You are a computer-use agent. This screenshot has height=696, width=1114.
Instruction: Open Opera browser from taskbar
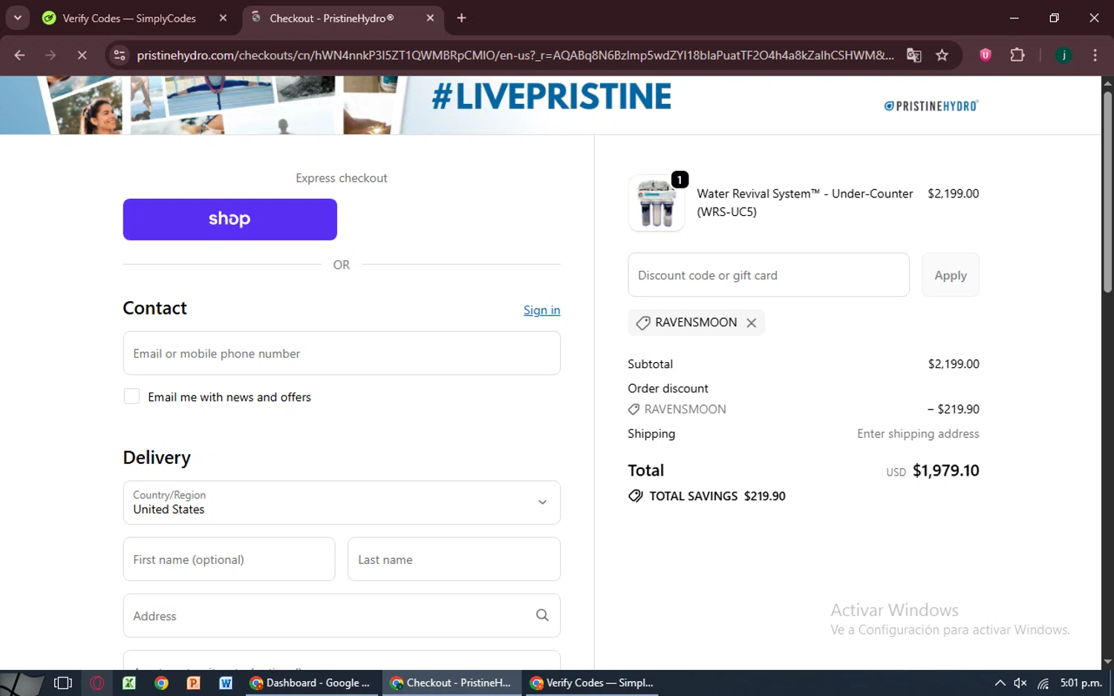click(x=97, y=683)
